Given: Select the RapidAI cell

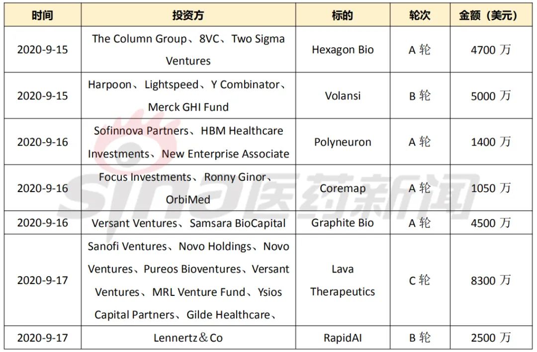Looking at the screenshot, I should click(x=343, y=338).
